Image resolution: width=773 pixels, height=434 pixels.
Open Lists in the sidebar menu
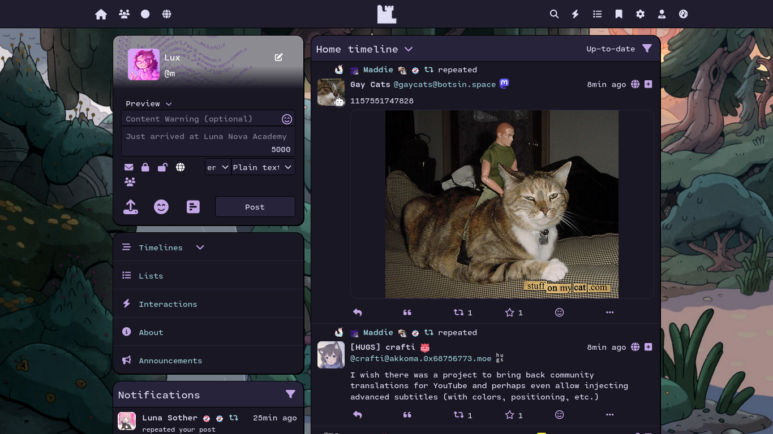[151, 276]
